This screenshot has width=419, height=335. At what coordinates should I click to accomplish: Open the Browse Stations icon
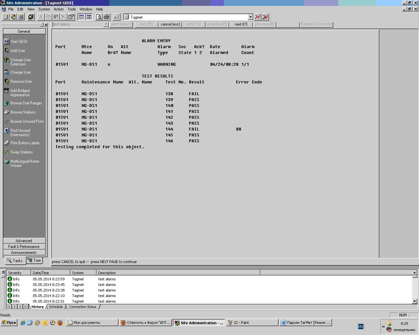tap(7, 112)
